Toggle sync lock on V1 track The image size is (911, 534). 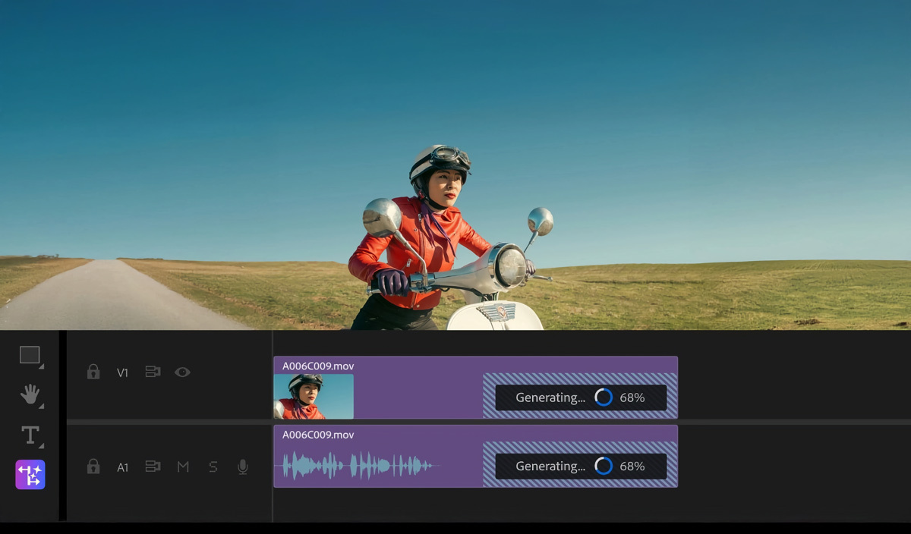pyautogui.click(x=153, y=372)
